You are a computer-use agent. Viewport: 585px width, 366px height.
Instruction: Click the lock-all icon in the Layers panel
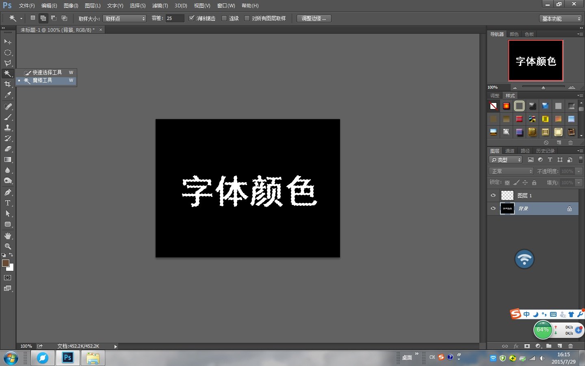[535, 182]
